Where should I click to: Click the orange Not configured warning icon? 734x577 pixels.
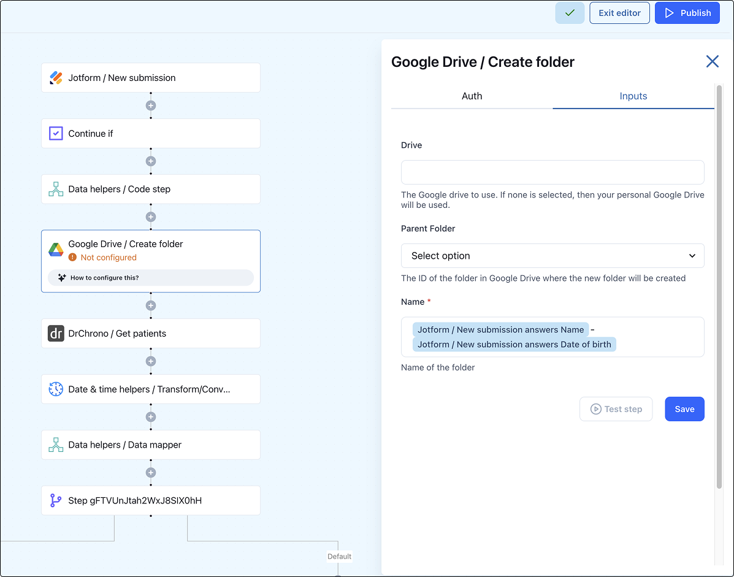point(72,258)
